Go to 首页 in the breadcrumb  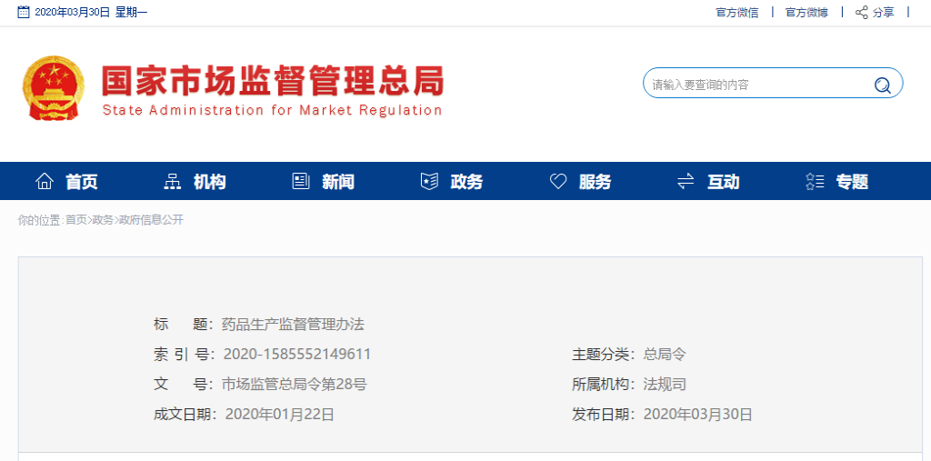tap(76, 220)
